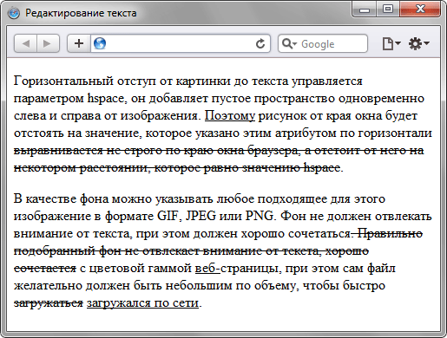
Task: Click the word "PNG" in the second paragraph
Action: (260, 216)
